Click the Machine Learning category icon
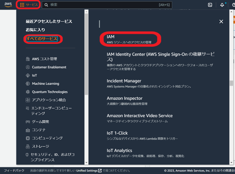 pyautogui.click(x=28, y=84)
